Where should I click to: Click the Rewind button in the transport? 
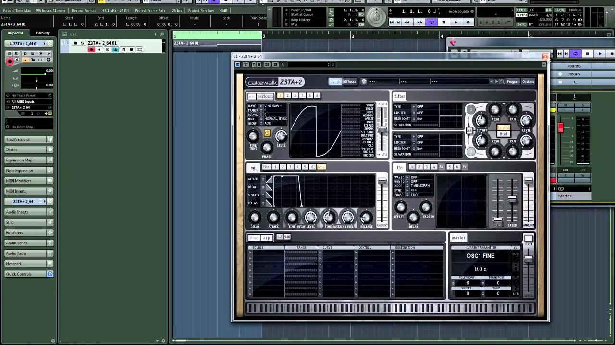coord(407,23)
